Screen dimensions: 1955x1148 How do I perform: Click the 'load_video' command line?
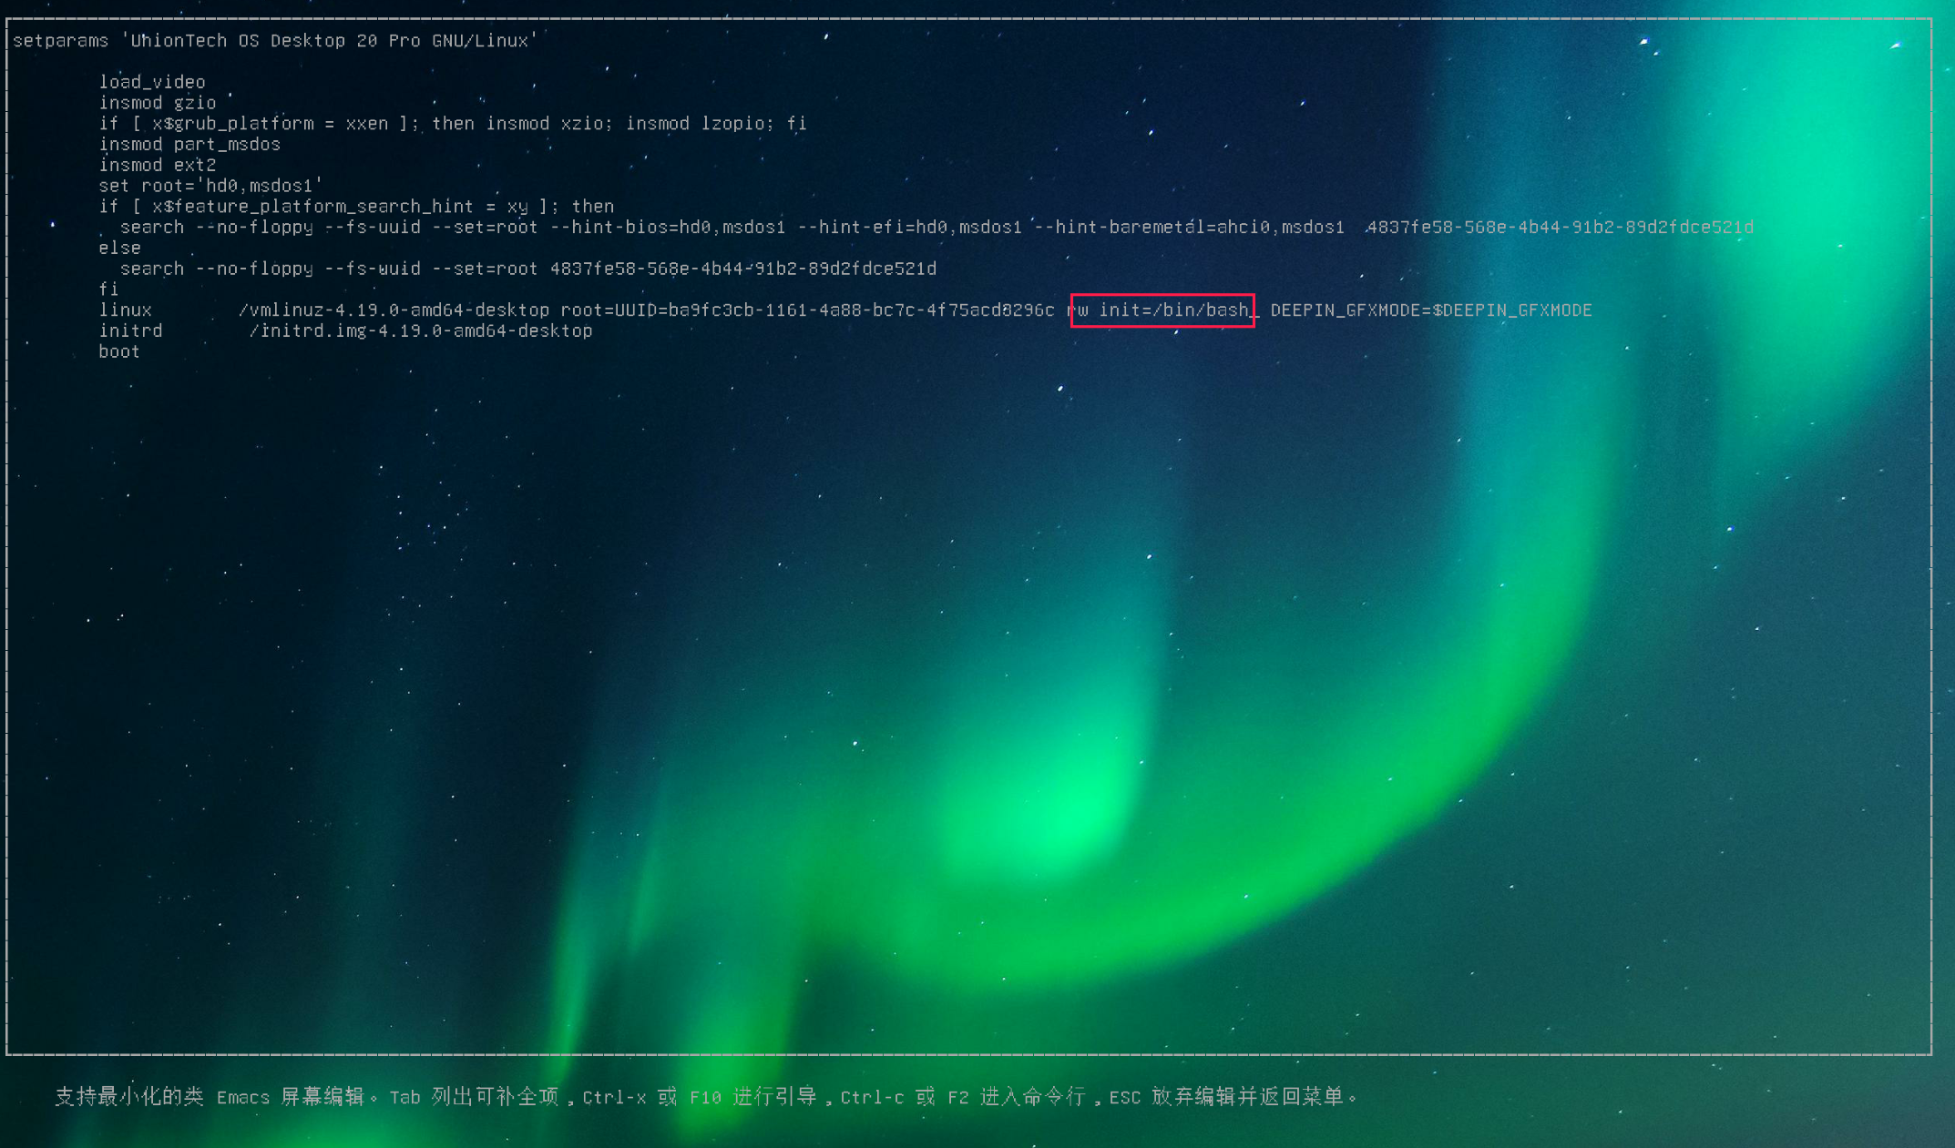click(152, 82)
